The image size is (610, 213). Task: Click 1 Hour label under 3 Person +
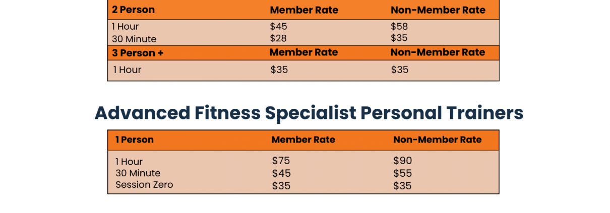(127, 70)
